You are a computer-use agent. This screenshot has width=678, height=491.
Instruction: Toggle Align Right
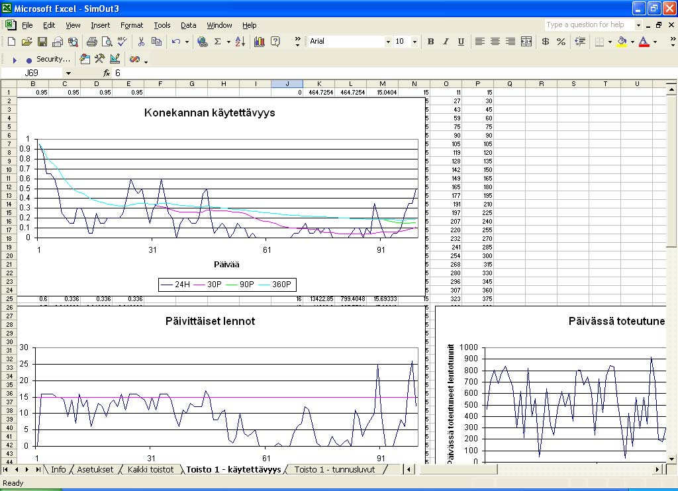coord(510,42)
